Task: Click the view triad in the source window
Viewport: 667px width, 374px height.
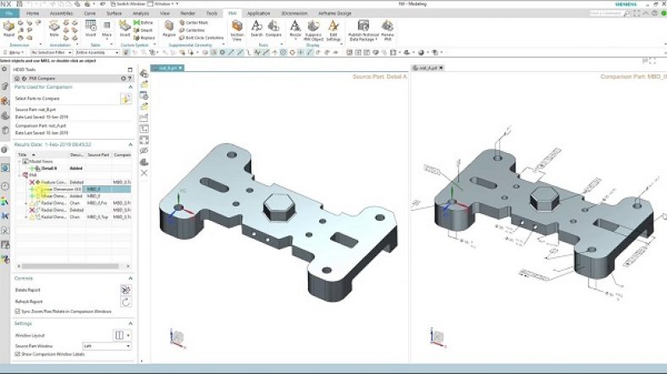Action: tap(178, 338)
